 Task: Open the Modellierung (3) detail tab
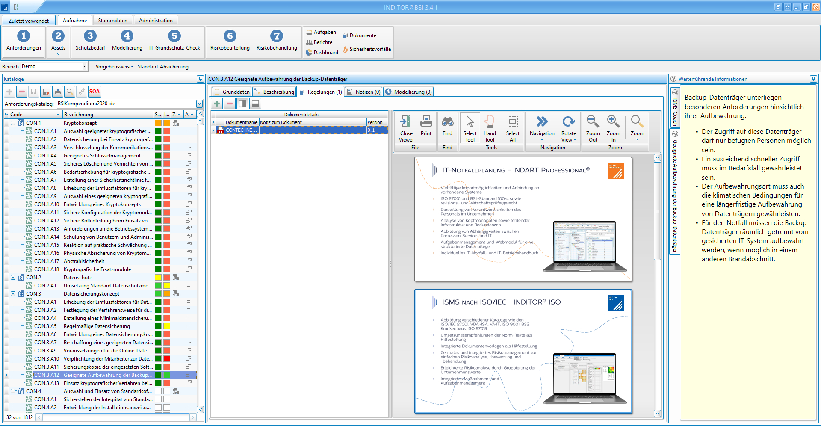point(409,92)
